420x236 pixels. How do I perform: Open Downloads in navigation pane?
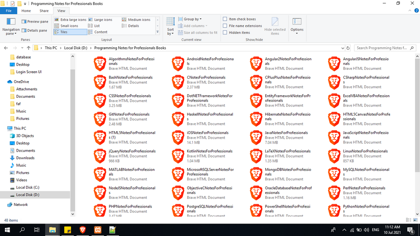pos(25,158)
